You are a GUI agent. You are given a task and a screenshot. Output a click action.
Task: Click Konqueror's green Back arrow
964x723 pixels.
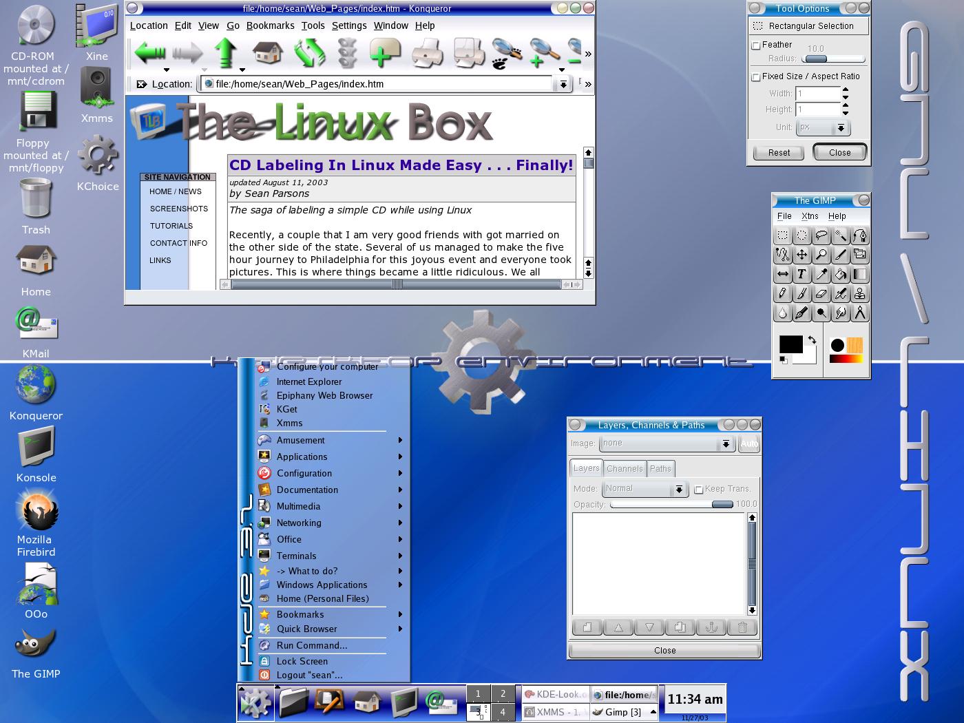tap(149, 52)
